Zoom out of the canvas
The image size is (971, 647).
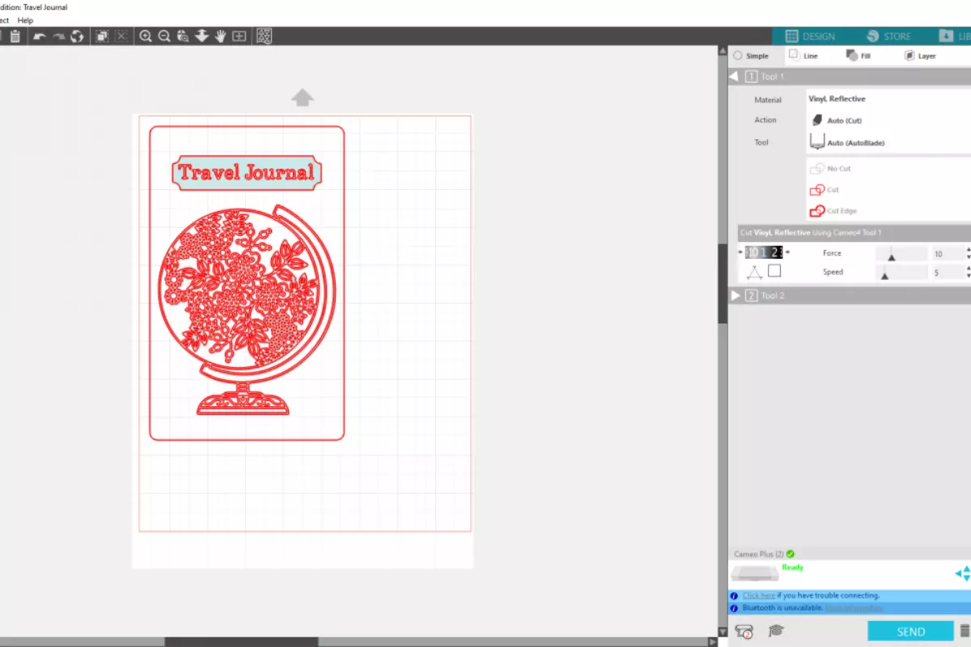[x=164, y=36]
